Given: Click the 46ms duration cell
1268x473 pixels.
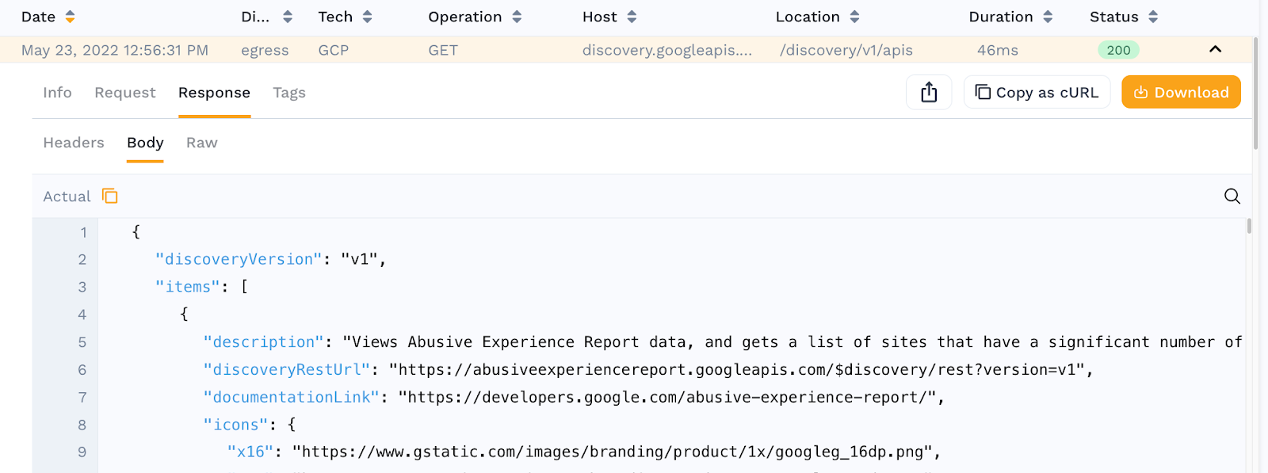Looking at the screenshot, I should pos(998,50).
